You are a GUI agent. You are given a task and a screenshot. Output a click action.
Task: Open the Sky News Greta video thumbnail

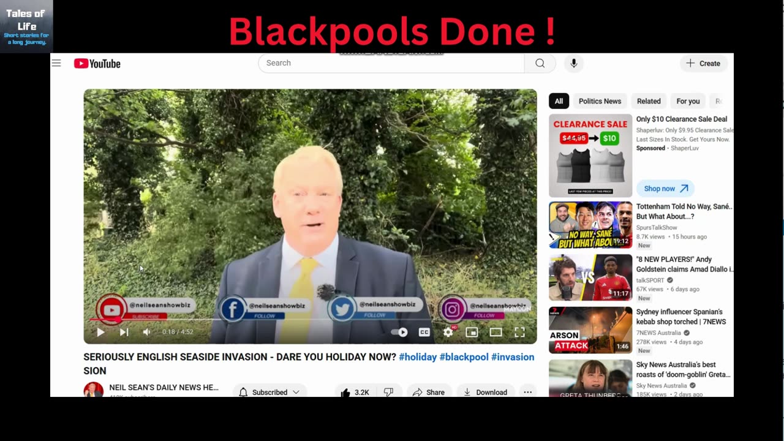pyautogui.click(x=590, y=378)
